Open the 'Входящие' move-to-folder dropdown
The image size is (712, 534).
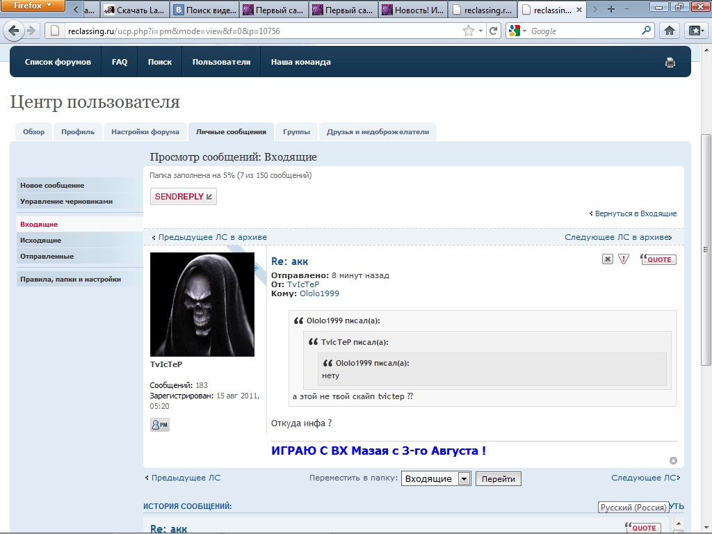pos(436,478)
